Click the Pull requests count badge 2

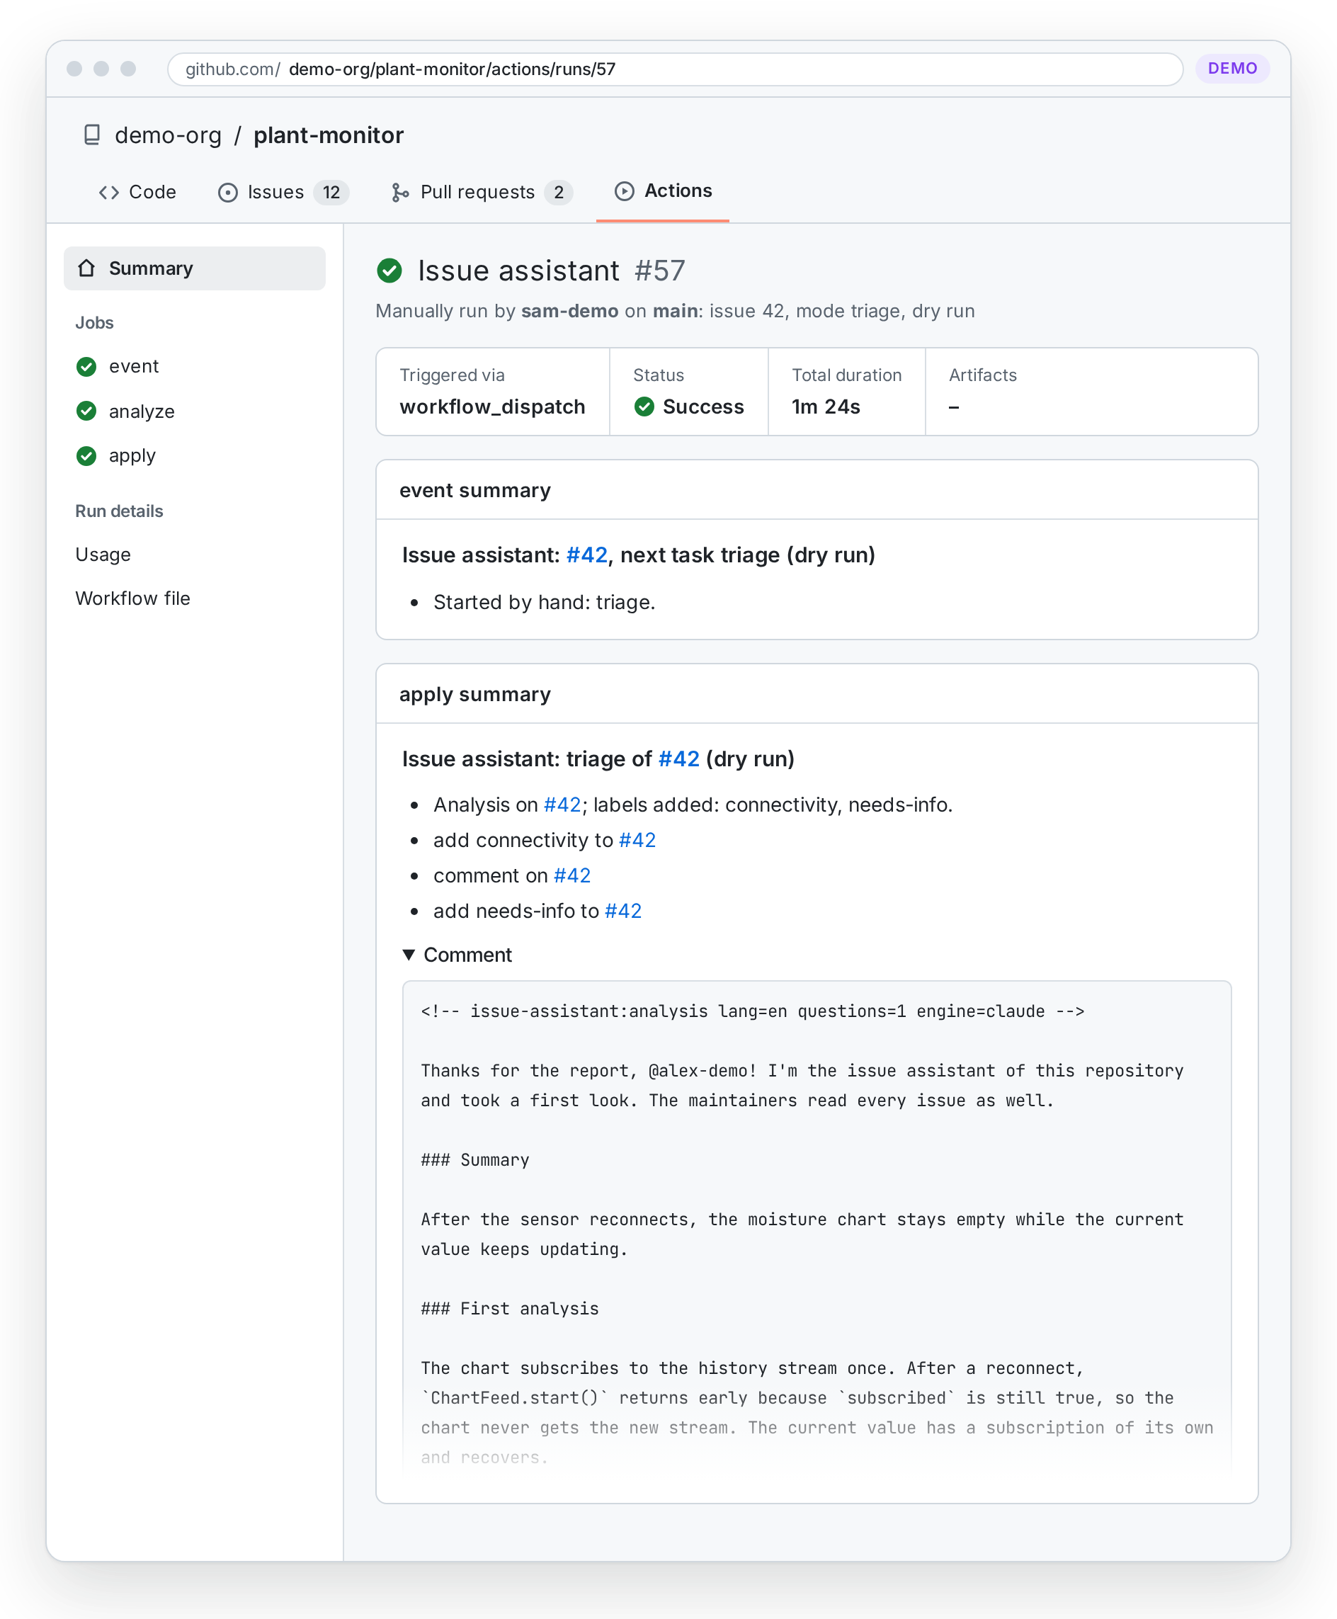(x=559, y=192)
